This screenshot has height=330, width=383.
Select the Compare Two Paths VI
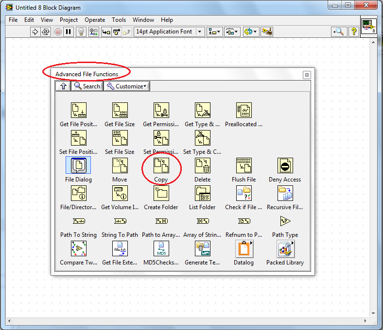pyautogui.click(x=78, y=248)
